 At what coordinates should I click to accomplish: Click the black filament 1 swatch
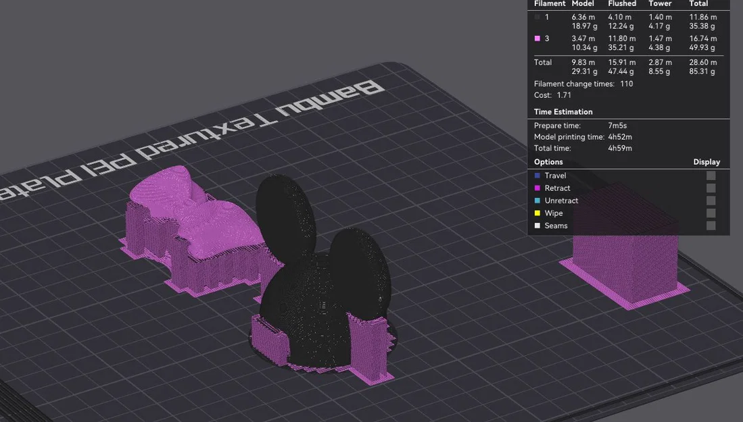(x=537, y=17)
